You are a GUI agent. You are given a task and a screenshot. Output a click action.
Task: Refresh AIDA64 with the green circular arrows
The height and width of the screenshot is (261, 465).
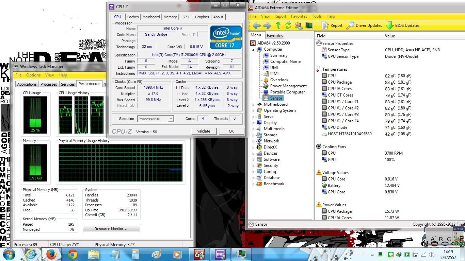point(288,25)
